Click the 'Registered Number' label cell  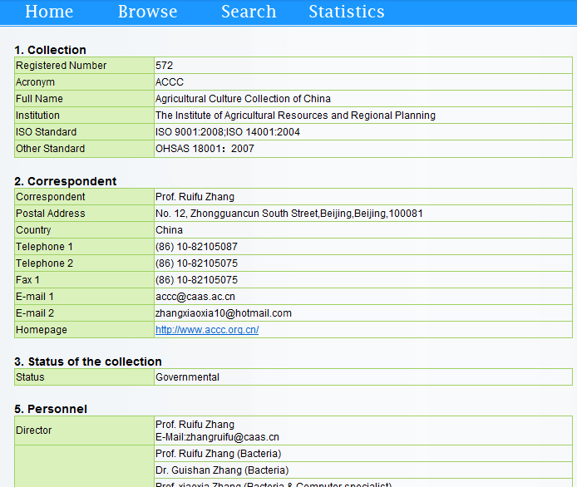click(x=84, y=66)
